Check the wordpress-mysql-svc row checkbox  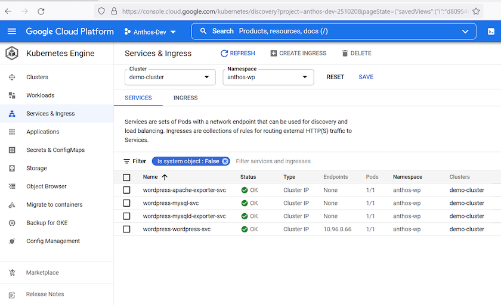coord(126,203)
